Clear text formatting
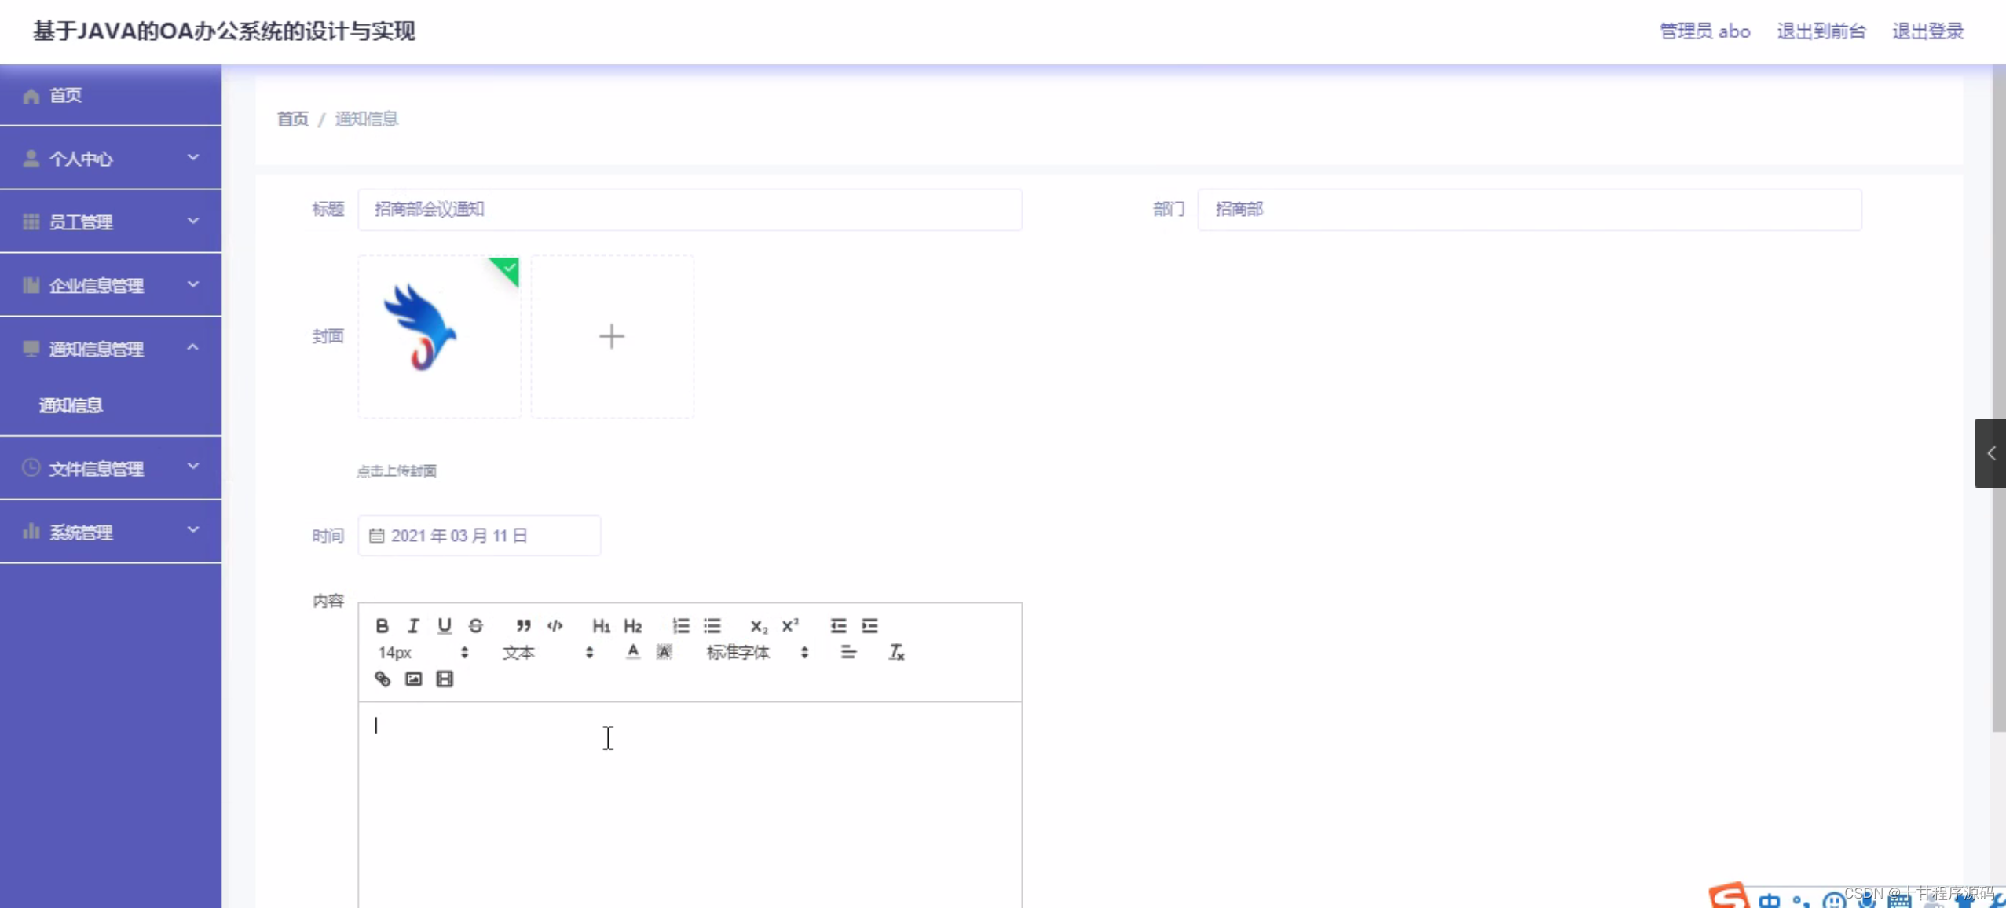The image size is (2006, 908). pos(896,652)
